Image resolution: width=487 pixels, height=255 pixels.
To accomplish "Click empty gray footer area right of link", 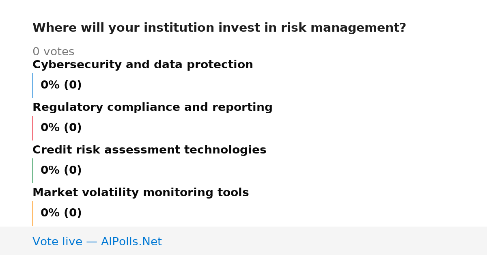I will click(325, 241).
